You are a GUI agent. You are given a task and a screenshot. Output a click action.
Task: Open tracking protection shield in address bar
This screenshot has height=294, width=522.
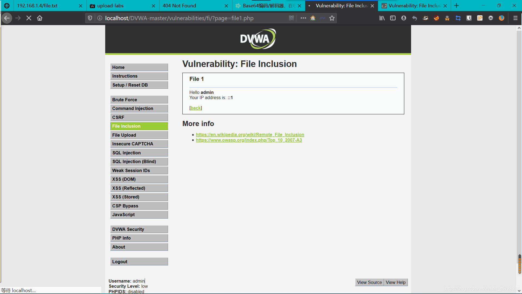click(x=90, y=18)
